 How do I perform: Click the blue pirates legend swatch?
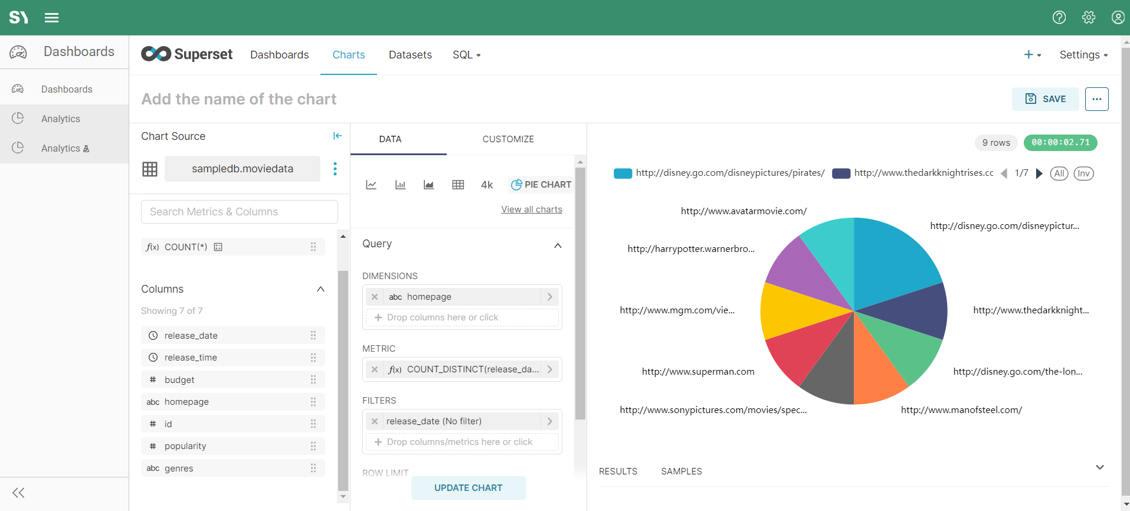623,173
